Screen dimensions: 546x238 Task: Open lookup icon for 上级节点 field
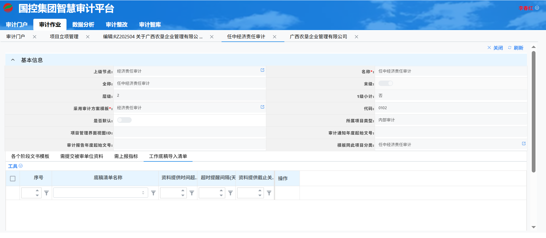(262, 70)
